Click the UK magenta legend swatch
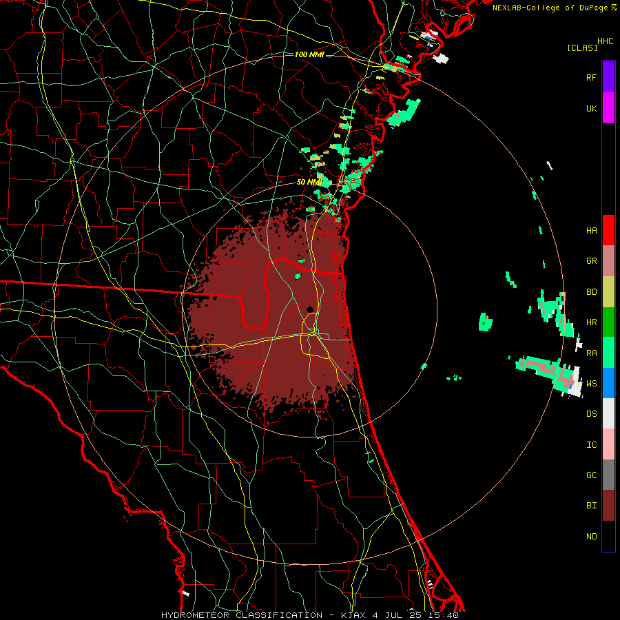 [x=608, y=108]
